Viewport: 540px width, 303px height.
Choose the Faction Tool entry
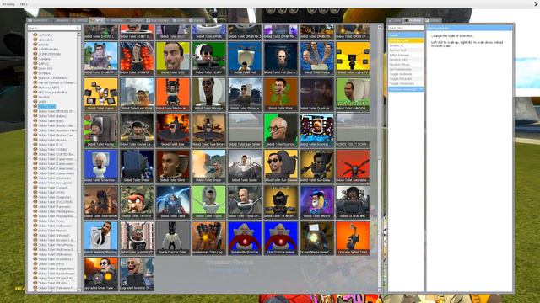pyautogui.click(x=406, y=50)
